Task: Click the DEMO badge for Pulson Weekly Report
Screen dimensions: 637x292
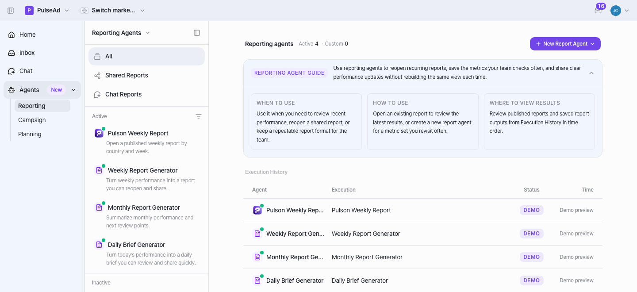Action: tap(532, 210)
